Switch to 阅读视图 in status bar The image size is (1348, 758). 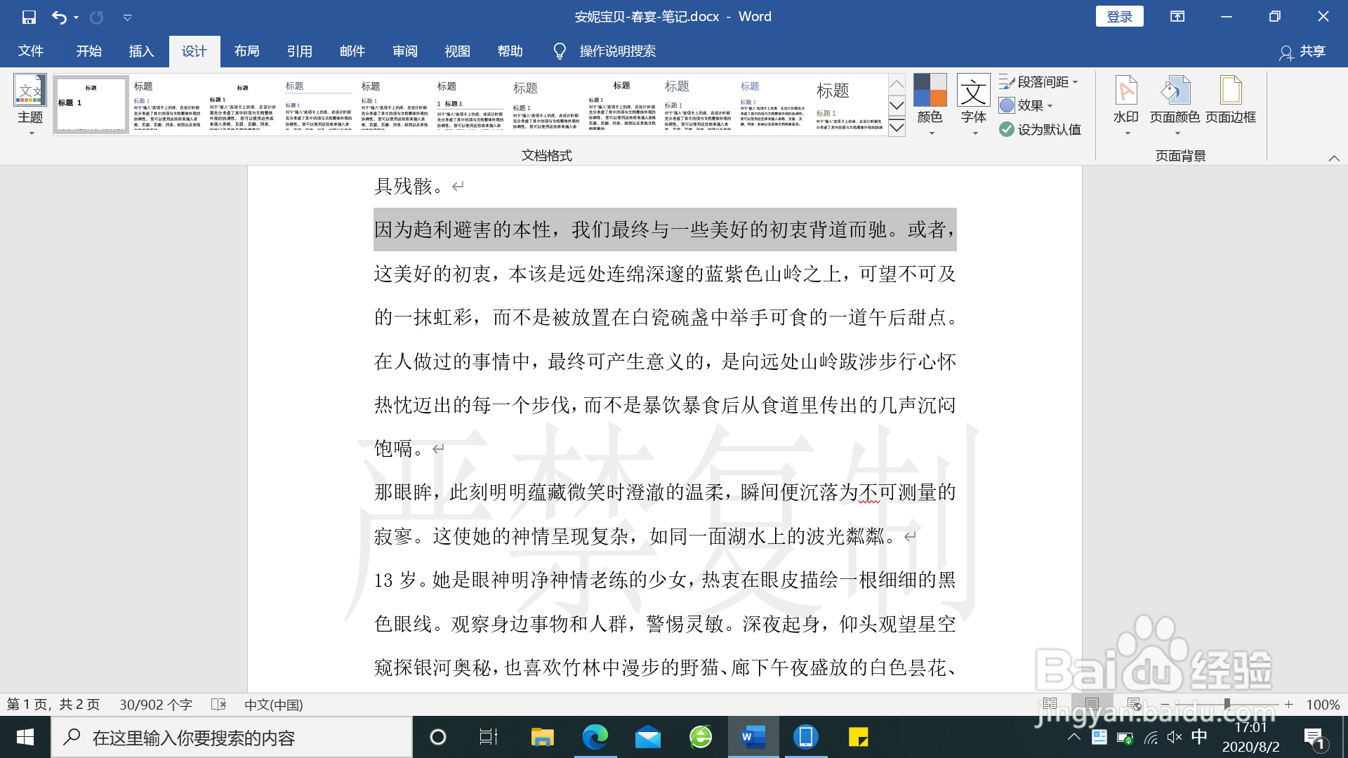point(1051,705)
